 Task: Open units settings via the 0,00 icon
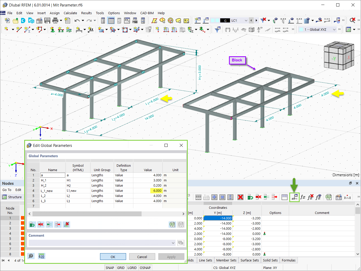click(41, 257)
